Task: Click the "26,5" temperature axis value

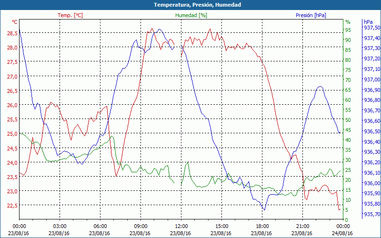Action: click(x=12, y=91)
